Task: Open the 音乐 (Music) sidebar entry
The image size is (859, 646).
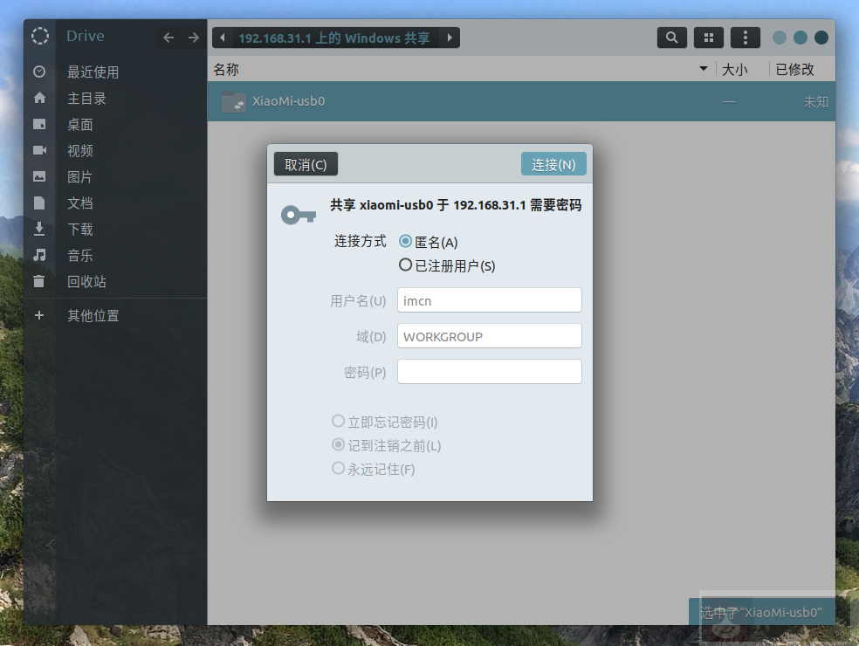Action: [79, 255]
